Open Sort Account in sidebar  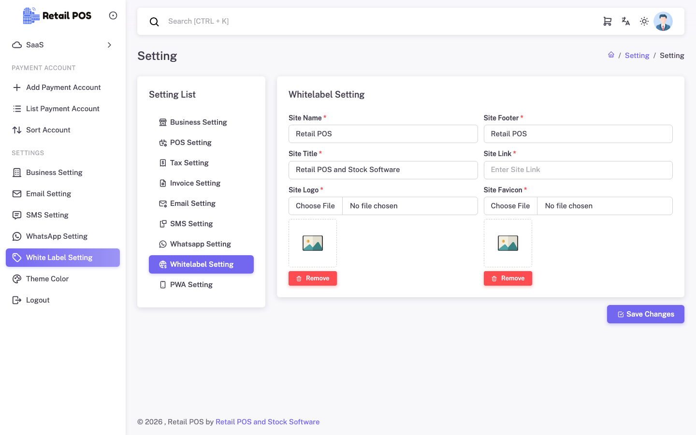[63, 130]
